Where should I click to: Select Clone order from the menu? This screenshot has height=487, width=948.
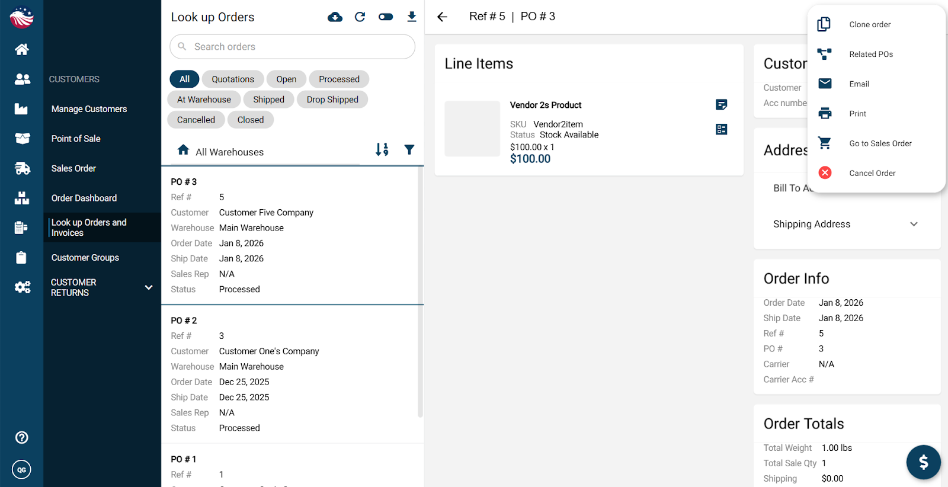[x=876, y=24]
